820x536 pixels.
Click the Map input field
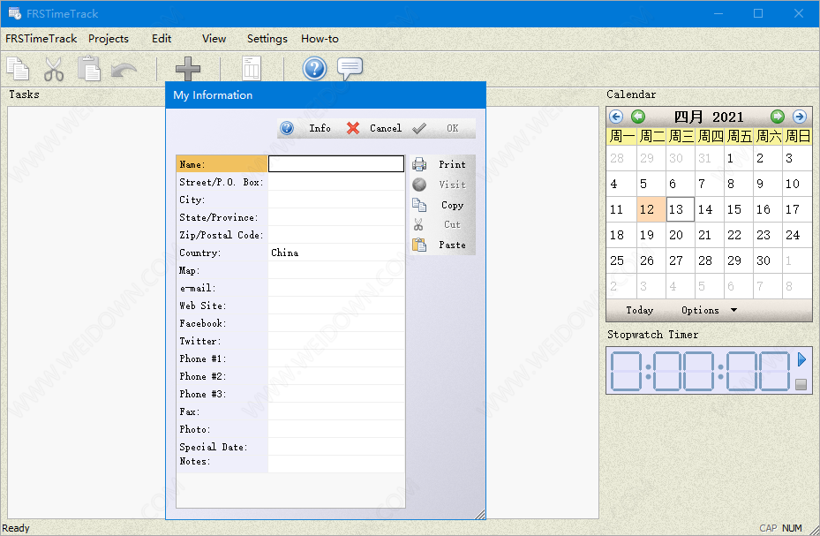point(336,270)
